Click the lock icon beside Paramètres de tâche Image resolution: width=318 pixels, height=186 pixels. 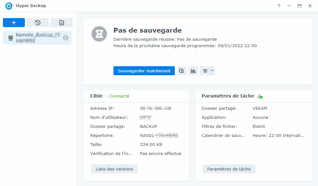(260, 96)
